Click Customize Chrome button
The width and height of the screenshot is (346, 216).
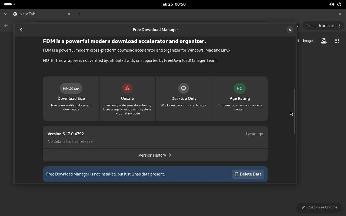319,207
